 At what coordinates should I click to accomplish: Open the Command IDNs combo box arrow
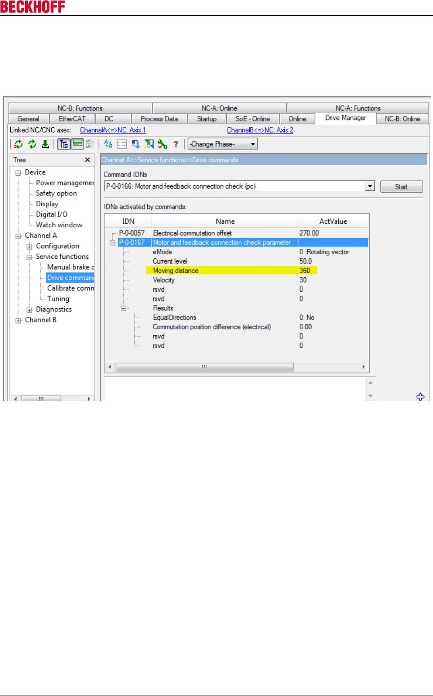tap(370, 186)
